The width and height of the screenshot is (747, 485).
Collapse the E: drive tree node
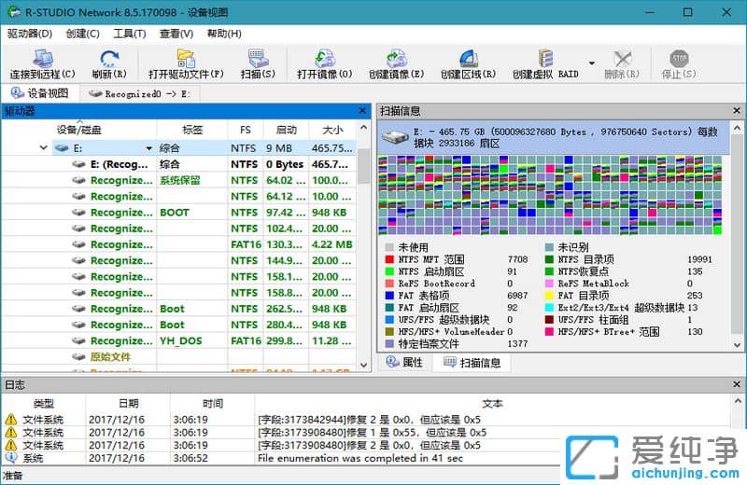[44, 148]
